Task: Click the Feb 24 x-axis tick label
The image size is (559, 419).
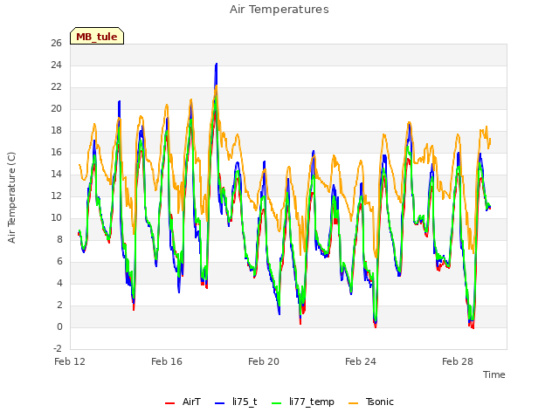Action: point(361,361)
